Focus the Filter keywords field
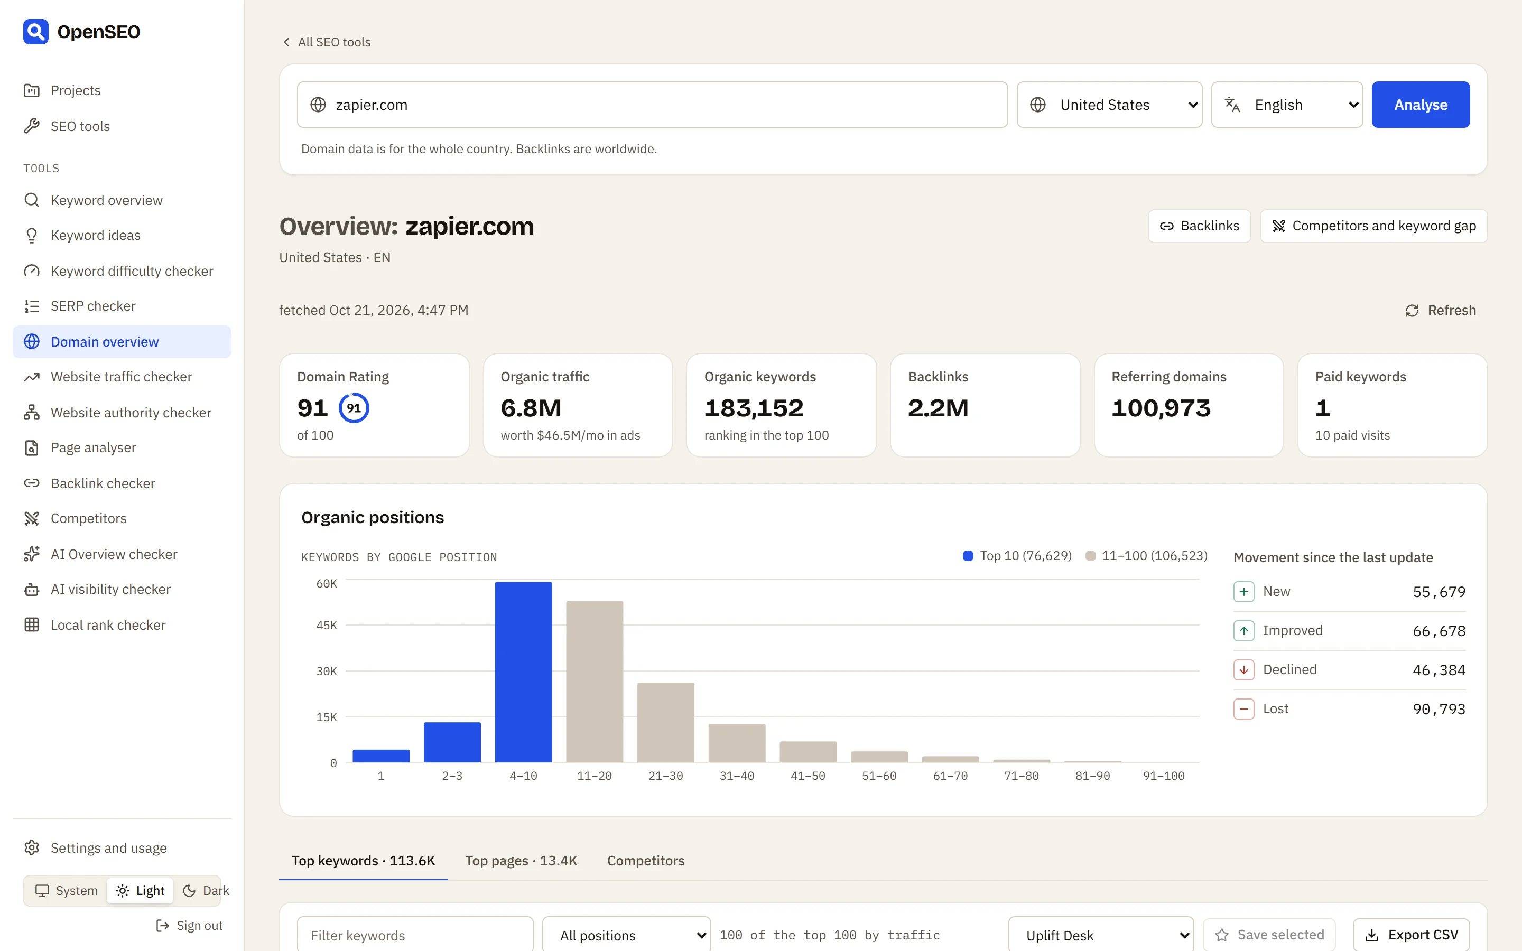The width and height of the screenshot is (1522, 951). tap(415, 935)
